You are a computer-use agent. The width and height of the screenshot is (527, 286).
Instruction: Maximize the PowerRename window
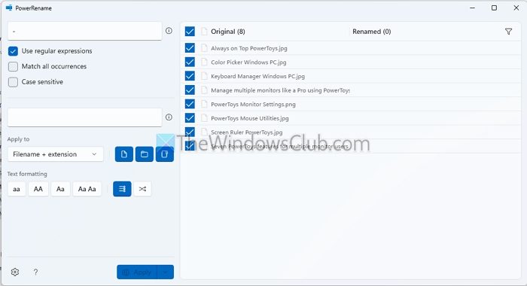494,8
